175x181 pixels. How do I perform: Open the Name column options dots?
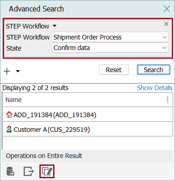(x=168, y=100)
